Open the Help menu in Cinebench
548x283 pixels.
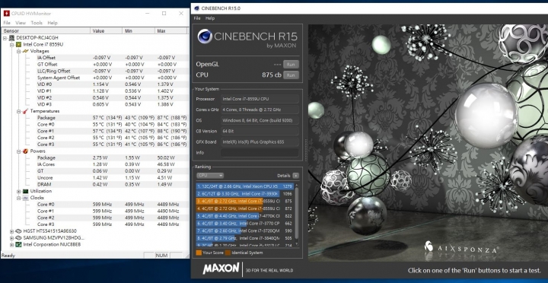[210, 18]
